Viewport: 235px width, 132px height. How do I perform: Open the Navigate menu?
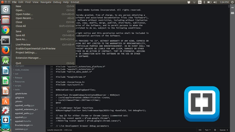(x=46, y=2)
